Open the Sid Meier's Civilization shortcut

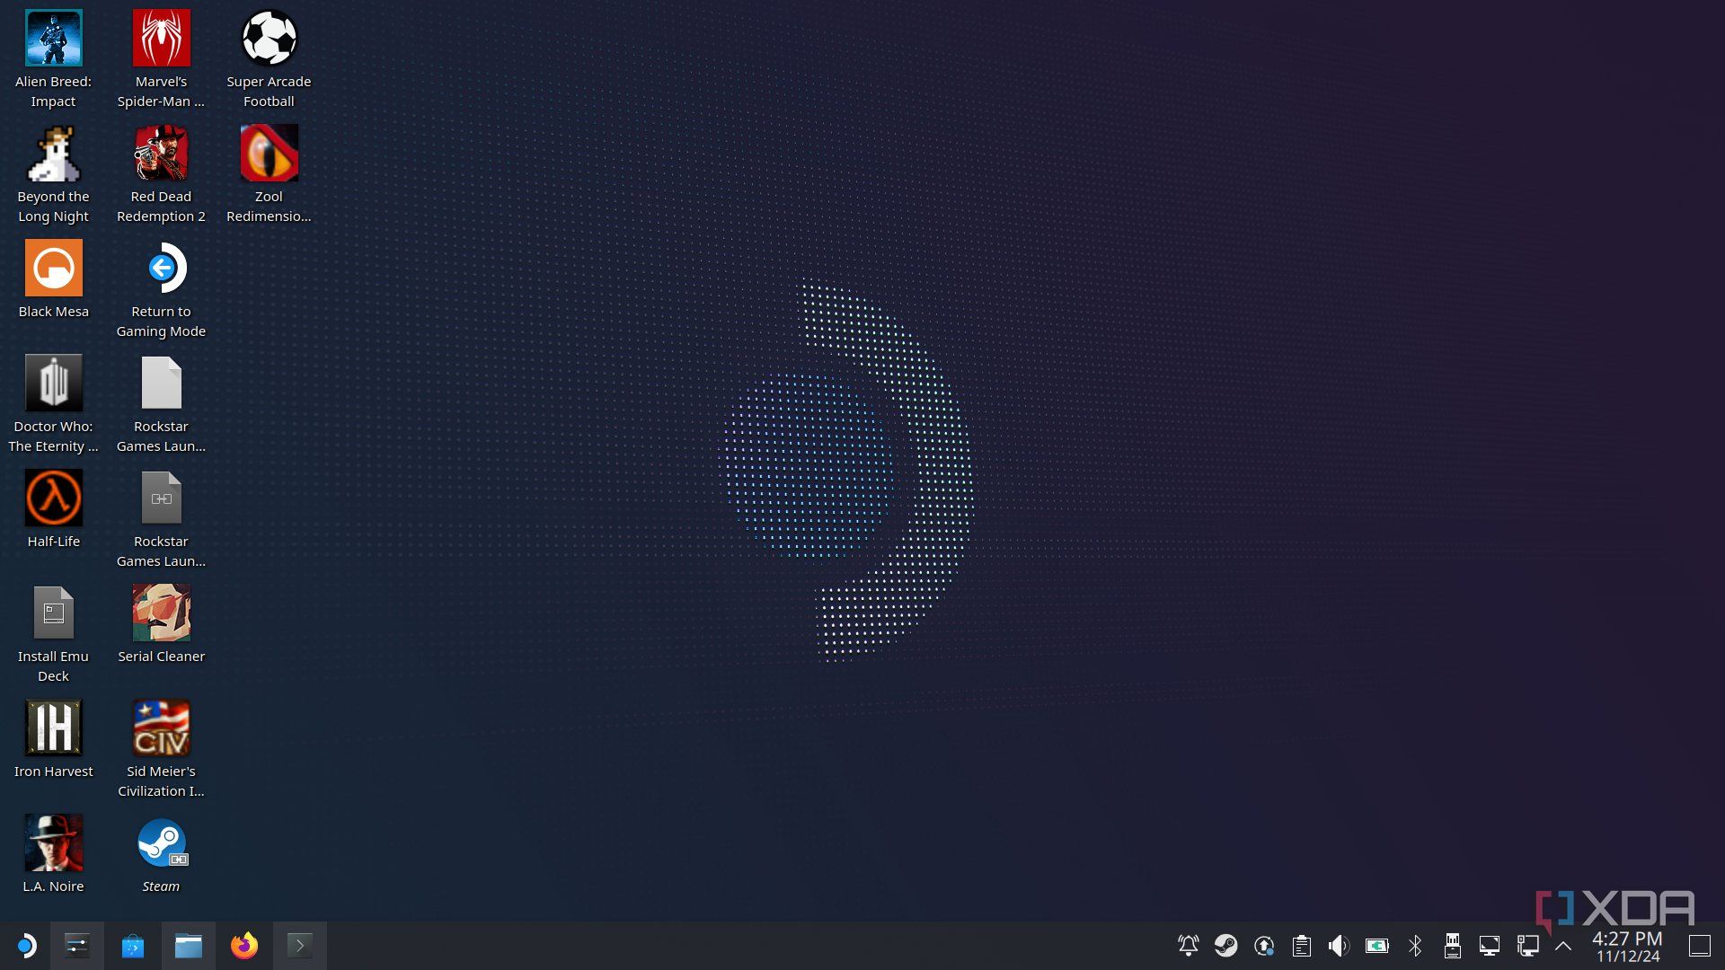click(161, 749)
